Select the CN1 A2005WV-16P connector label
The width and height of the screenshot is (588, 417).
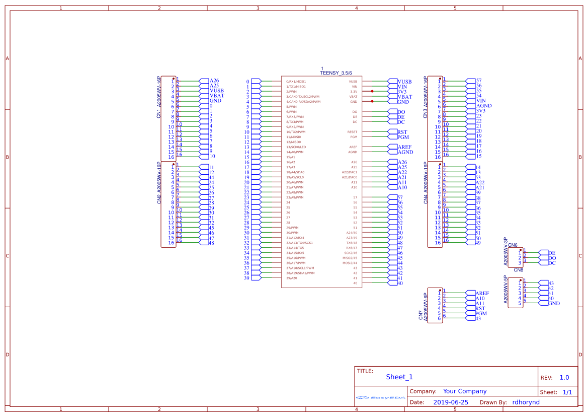[x=159, y=98]
